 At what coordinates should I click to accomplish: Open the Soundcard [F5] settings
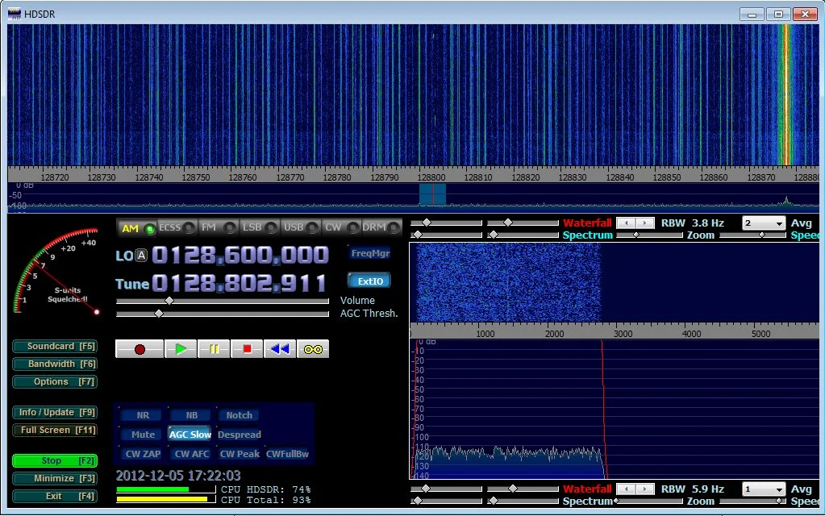tap(54, 346)
